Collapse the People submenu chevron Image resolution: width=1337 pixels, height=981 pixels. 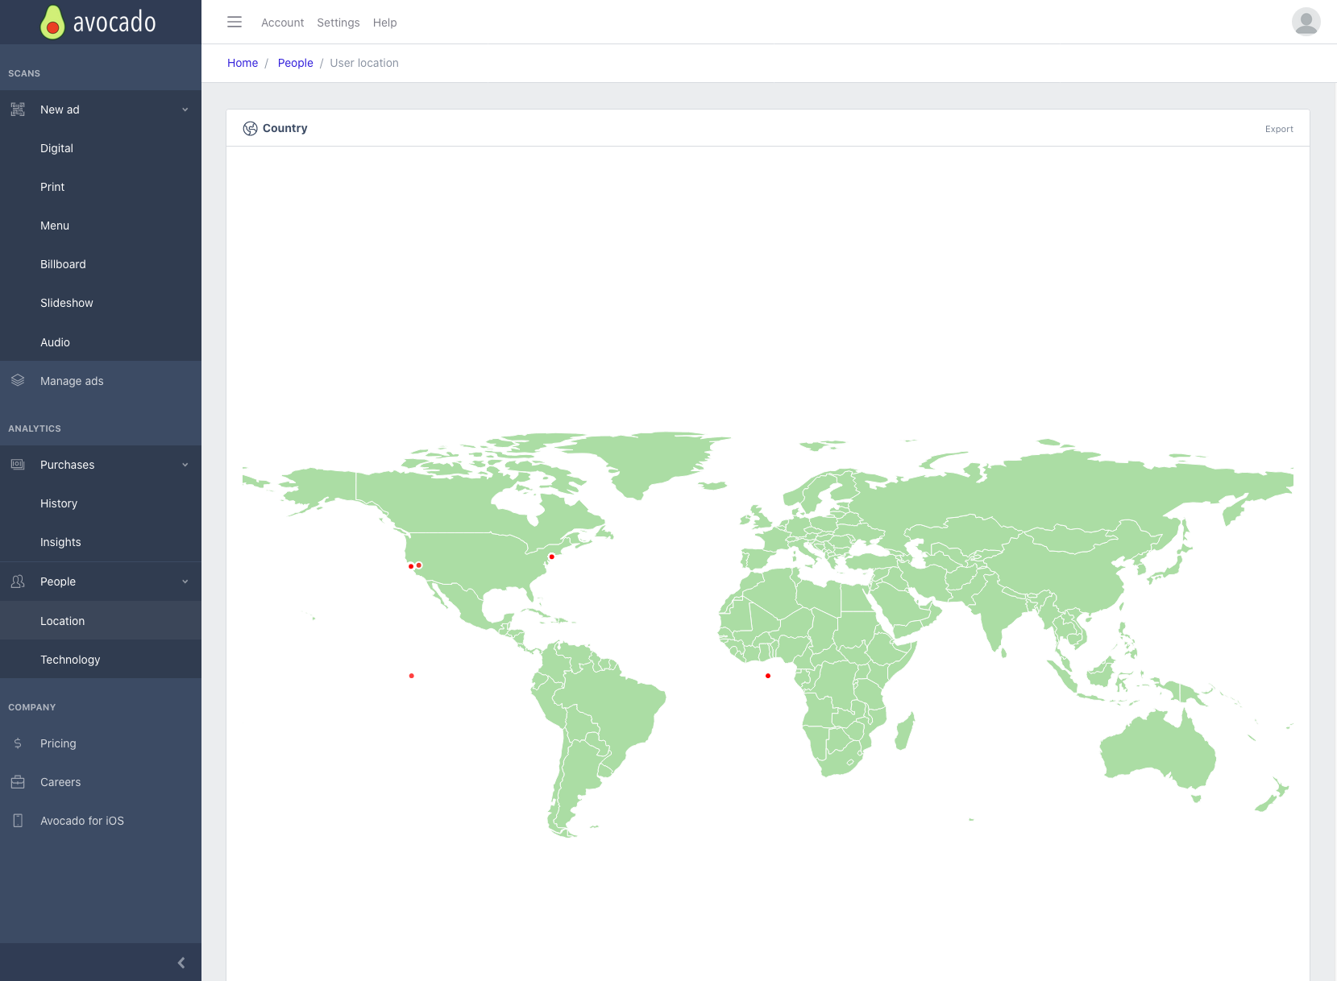[x=185, y=582]
